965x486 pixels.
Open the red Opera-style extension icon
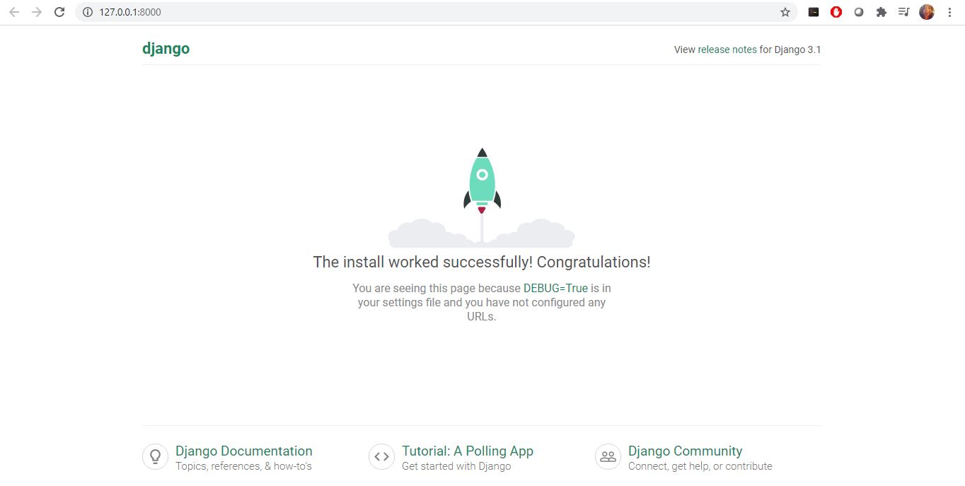point(836,12)
